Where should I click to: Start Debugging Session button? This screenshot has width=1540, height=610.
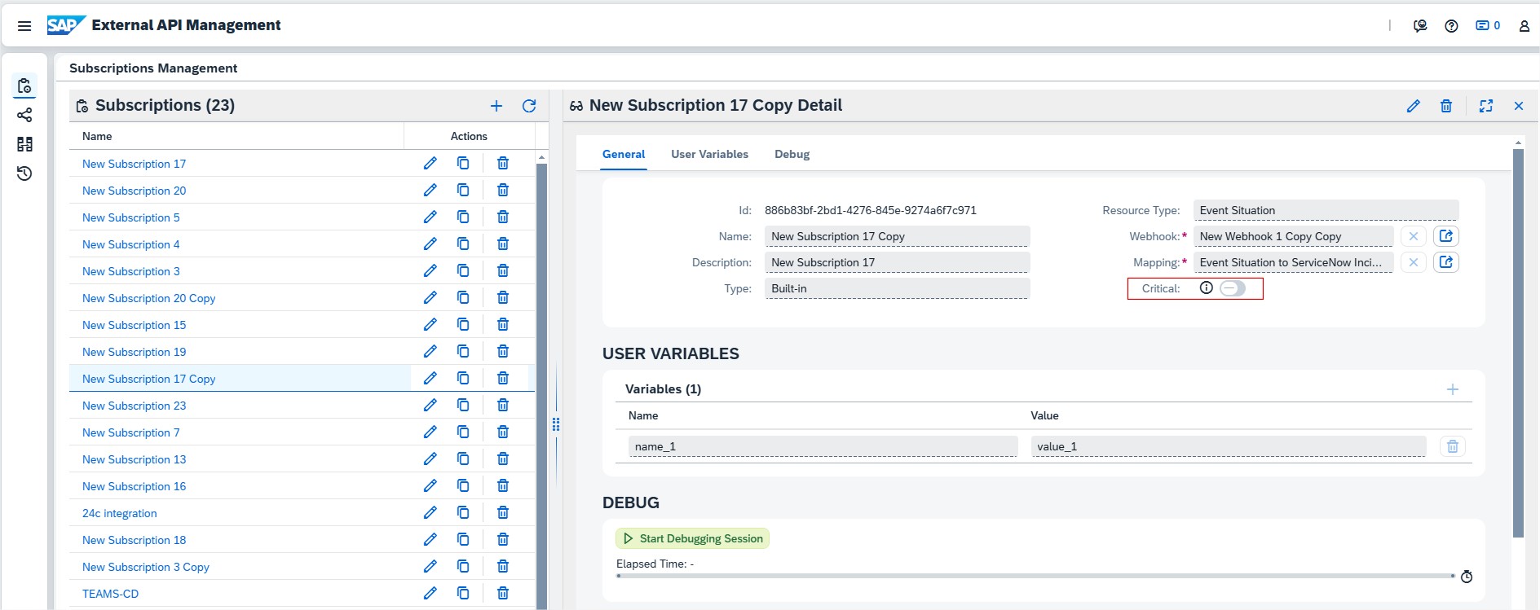click(x=692, y=538)
